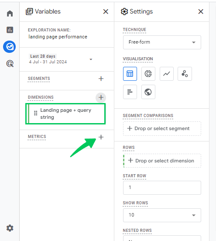This screenshot has width=216, height=241.
Task: Select the scatter plot visualisation
Action: click(x=185, y=74)
